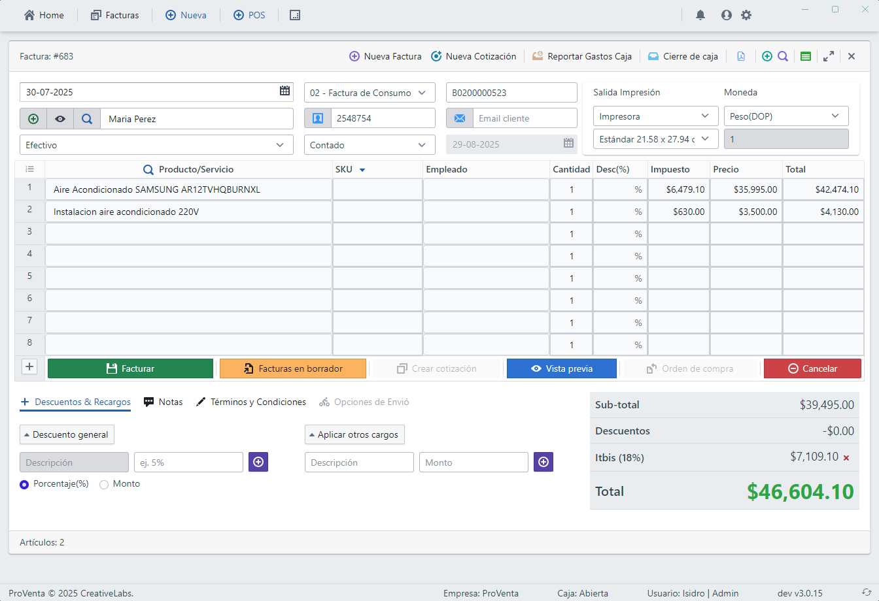The width and height of the screenshot is (879, 601).
Task: Click the calendar icon on the date field
Action: point(284,91)
